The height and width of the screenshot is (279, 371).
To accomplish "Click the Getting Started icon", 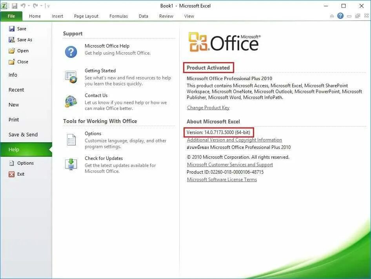I will coord(71,77).
